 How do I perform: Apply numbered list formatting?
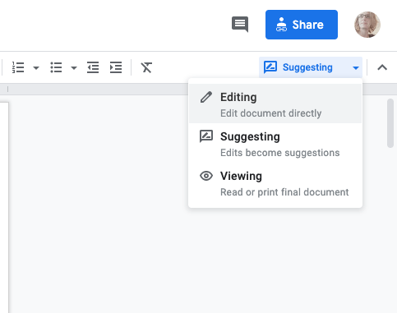pos(18,67)
